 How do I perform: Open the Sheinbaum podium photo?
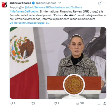tap(58, 63)
